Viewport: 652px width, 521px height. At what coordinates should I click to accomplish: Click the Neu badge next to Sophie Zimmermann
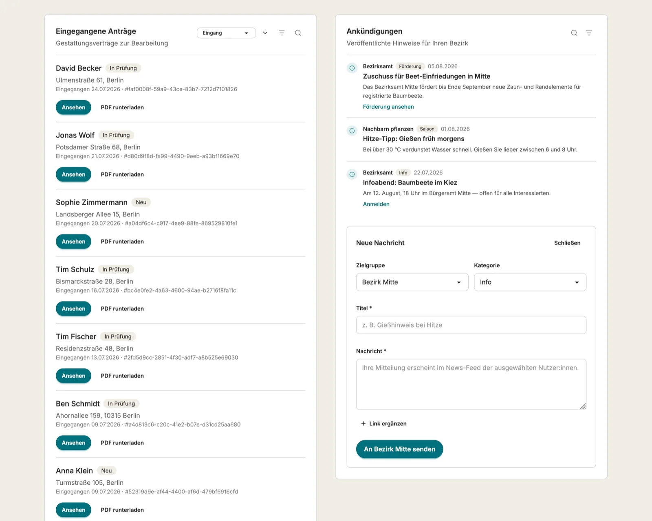click(x=141, y=202)
